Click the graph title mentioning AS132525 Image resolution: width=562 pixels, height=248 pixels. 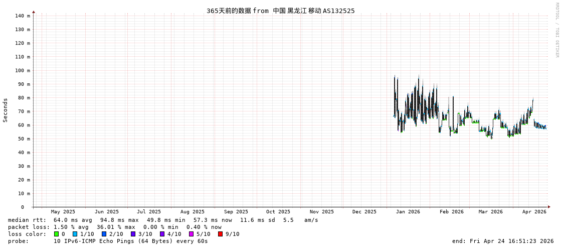pos(280,11)
